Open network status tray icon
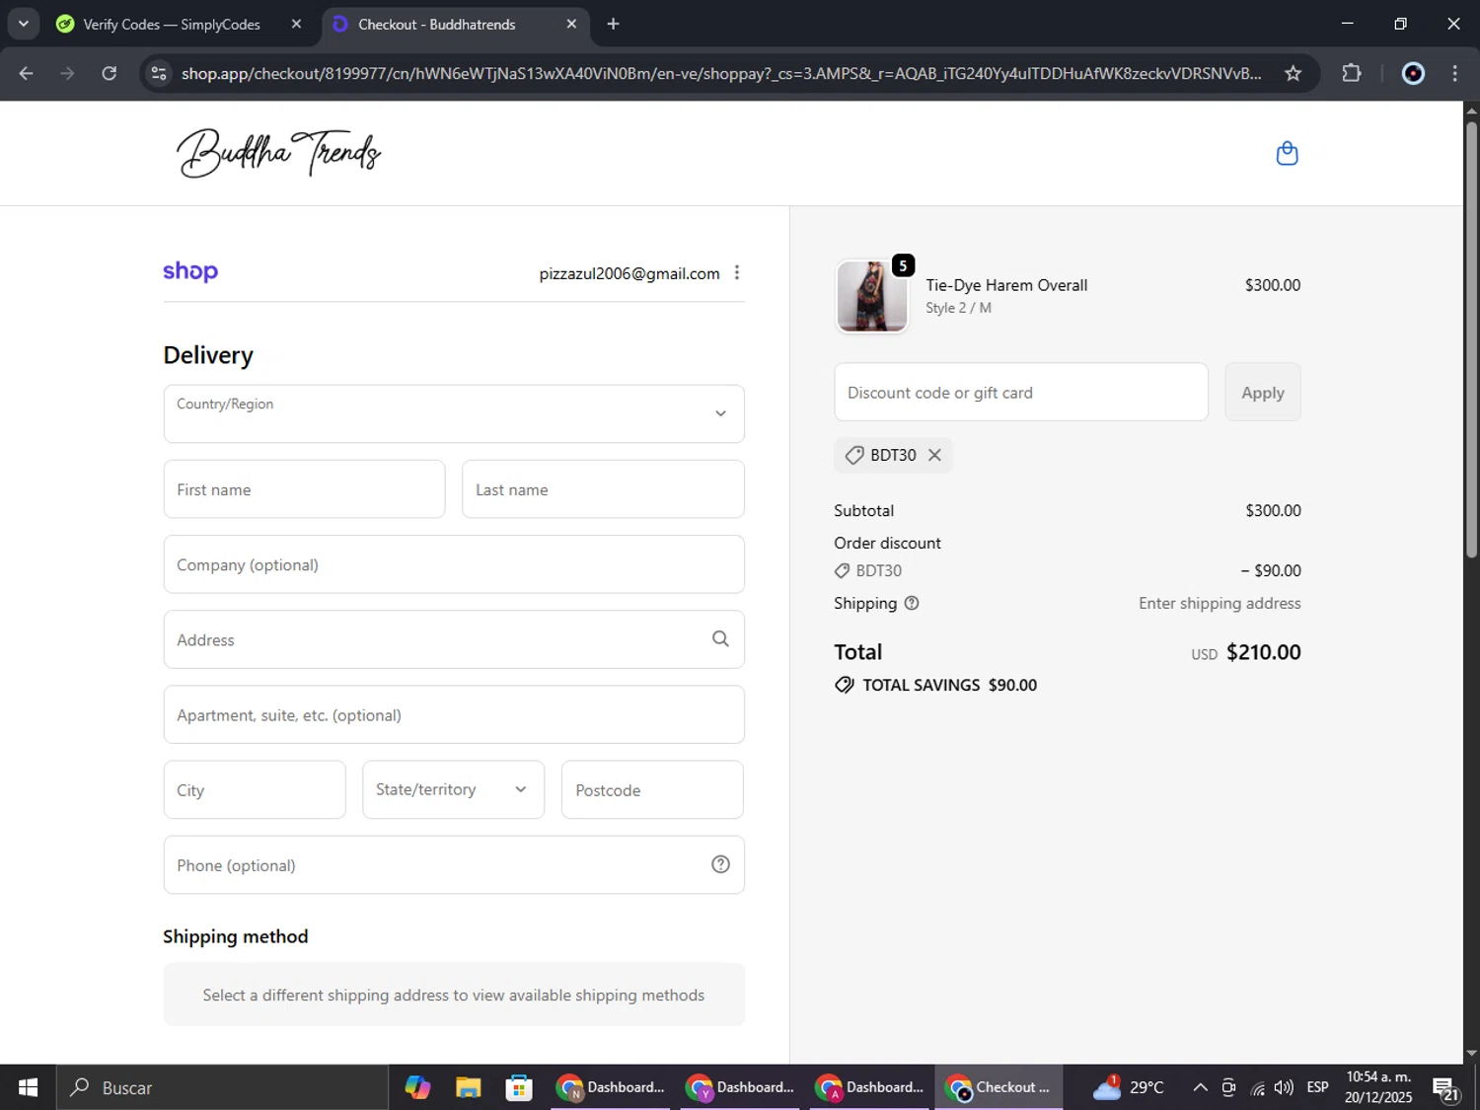The image size is (1480, 1110). tap(1257, 1087)
